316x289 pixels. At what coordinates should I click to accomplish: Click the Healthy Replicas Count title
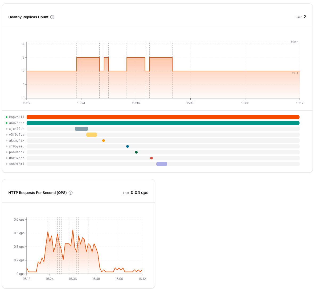tap(28, 17)
